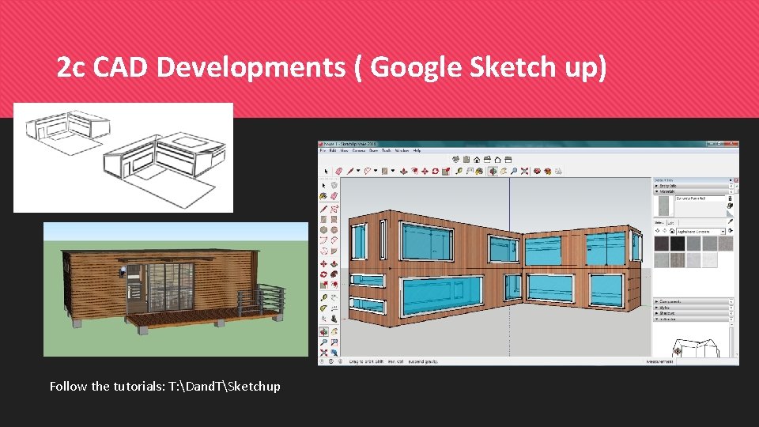Screen dimensions: 759x427
Task: Expand the Entity Info panel
Action: tap(693, 186)
